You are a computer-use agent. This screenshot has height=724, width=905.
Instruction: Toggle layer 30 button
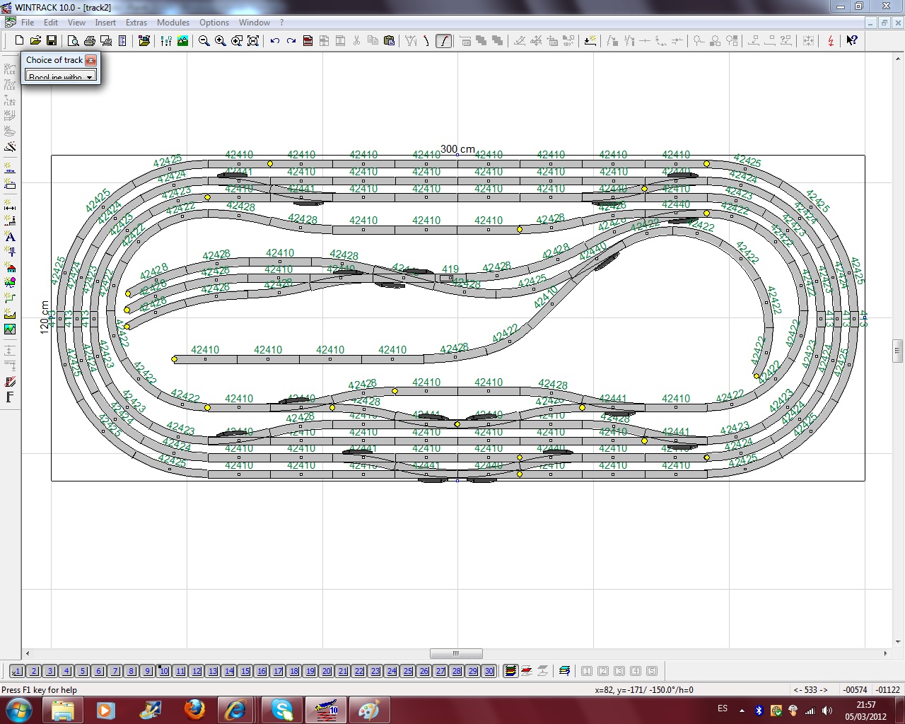point(489,671)
